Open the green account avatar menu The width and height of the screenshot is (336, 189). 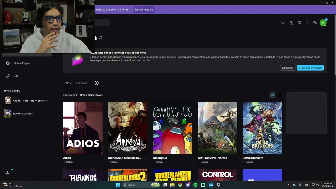(x=323, y=23)
